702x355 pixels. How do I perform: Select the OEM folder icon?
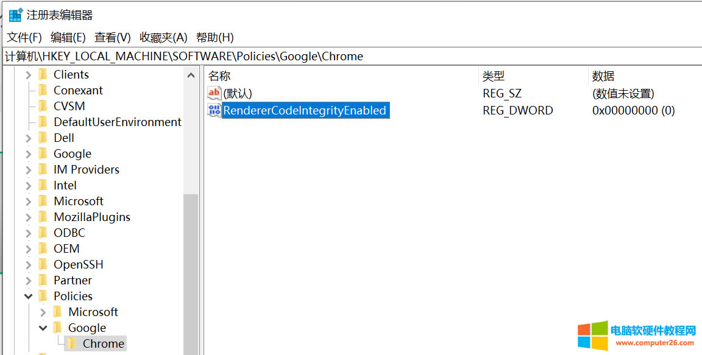43,248
